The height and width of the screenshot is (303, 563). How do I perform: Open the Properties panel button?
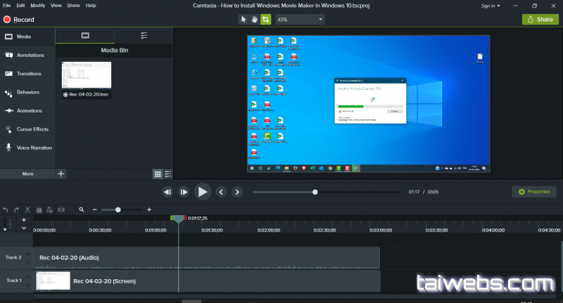click(x=533, y=191)
